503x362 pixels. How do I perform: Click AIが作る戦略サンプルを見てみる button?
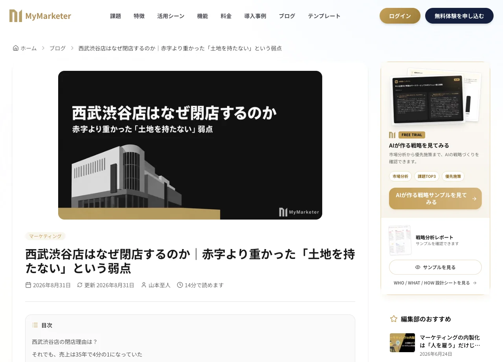coord(435,198)
